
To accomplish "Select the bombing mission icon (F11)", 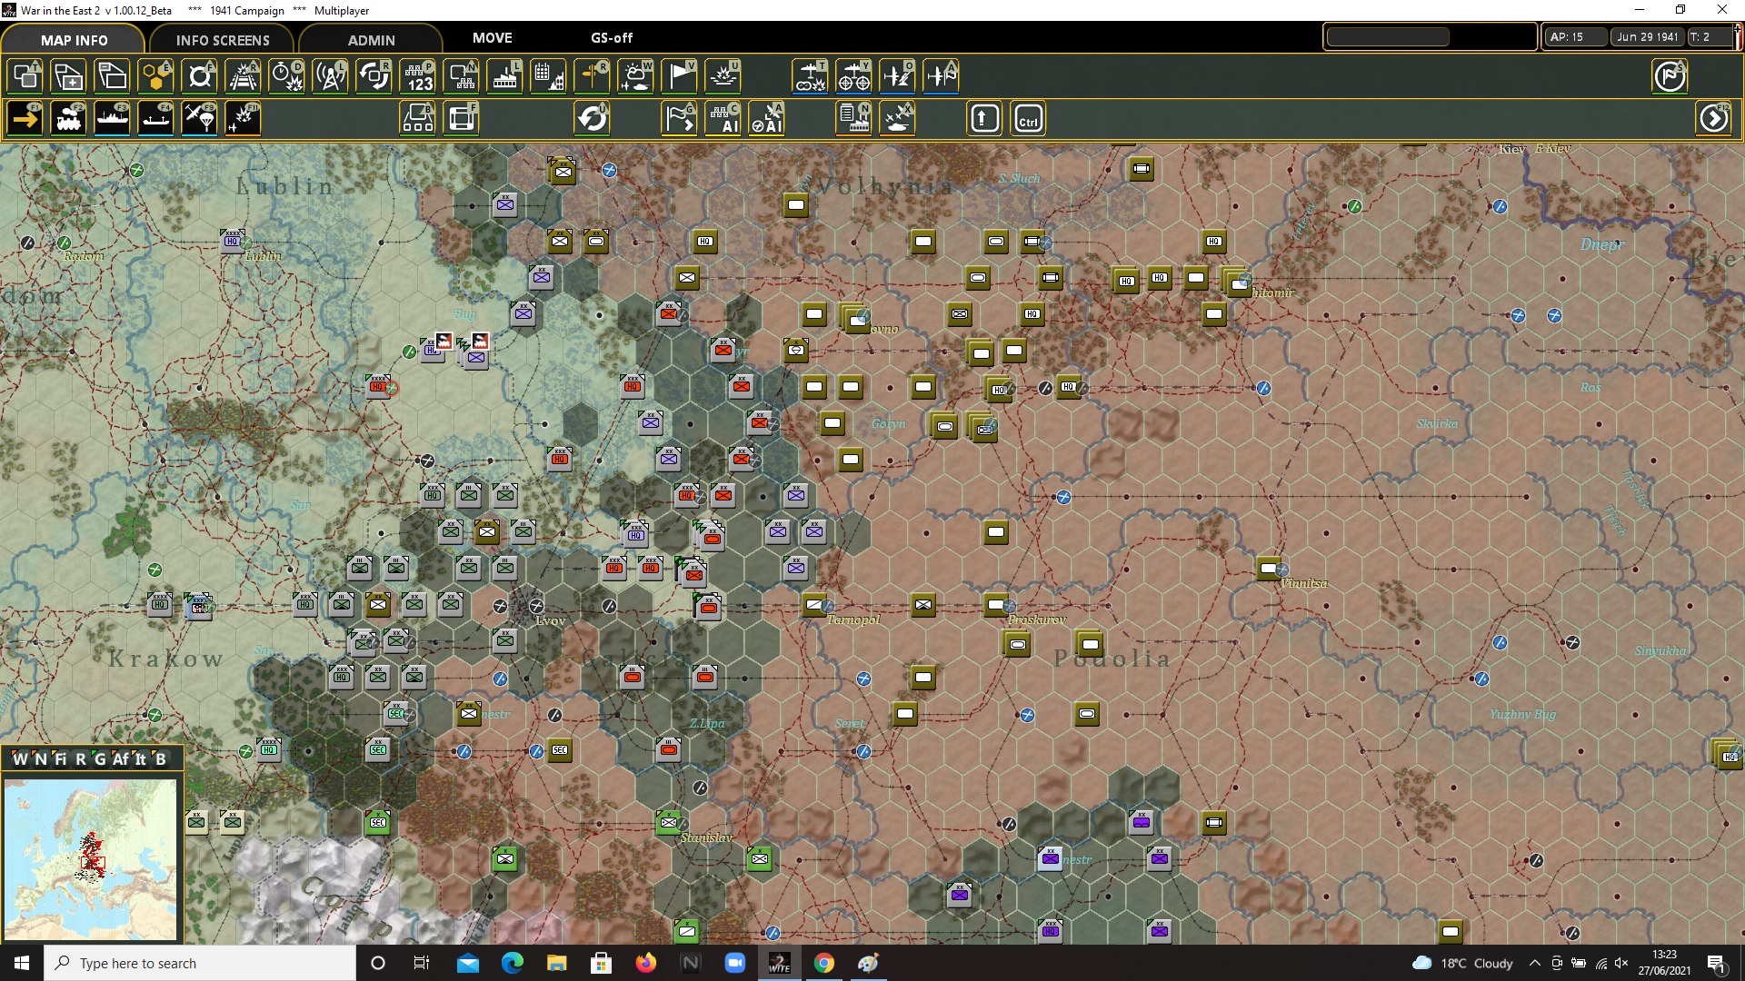I will point(243,118).
